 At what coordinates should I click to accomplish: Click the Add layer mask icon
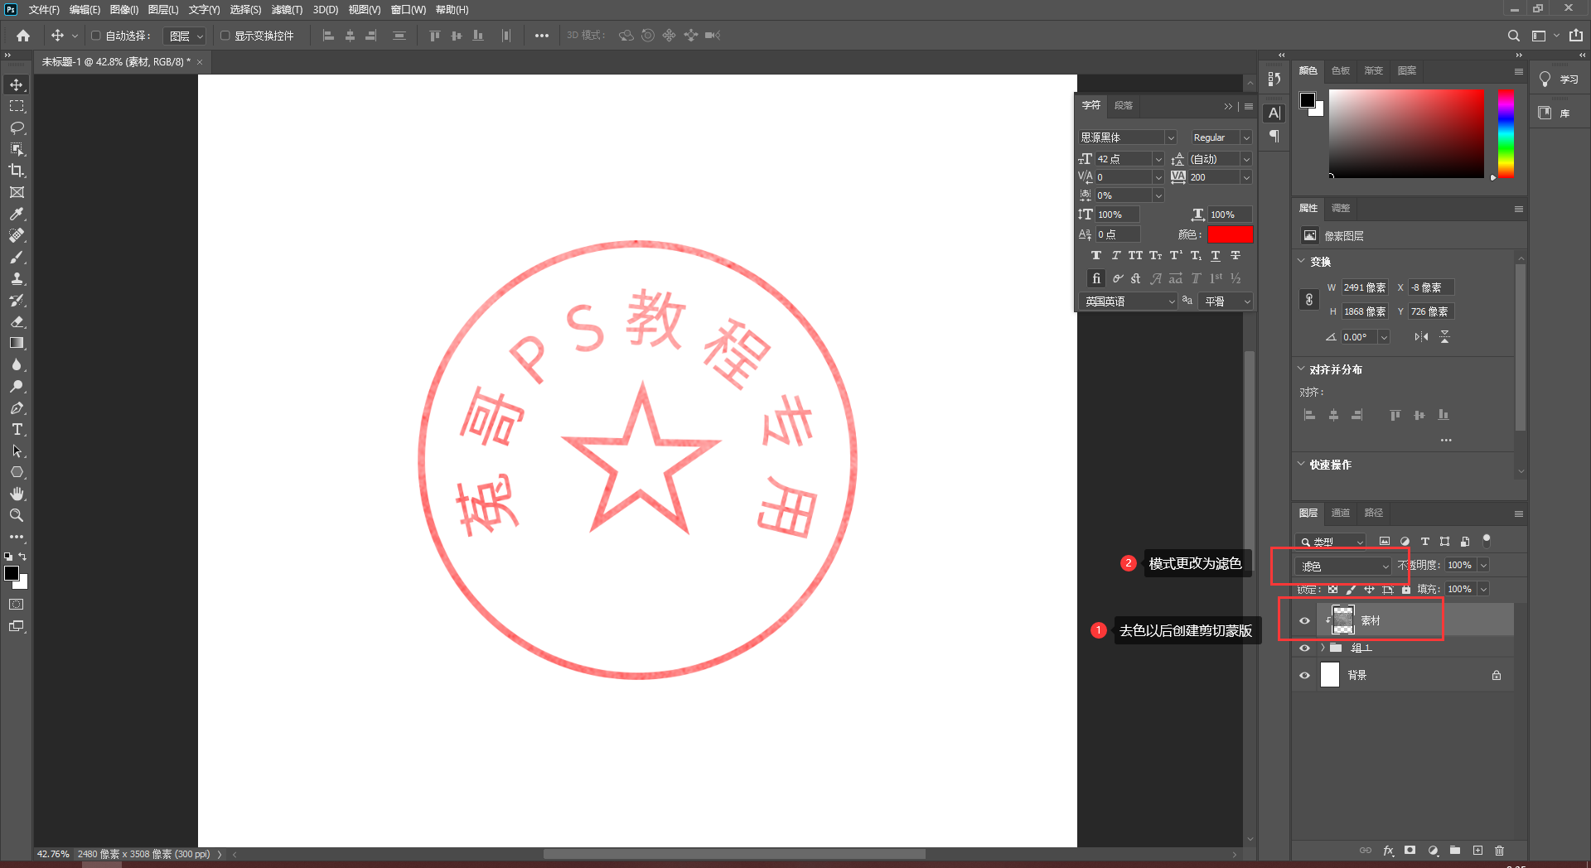[x=1410, y=851]
